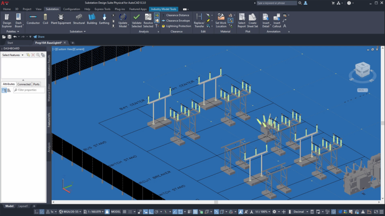Open the Configuration ribbon tab

[71, 9]
